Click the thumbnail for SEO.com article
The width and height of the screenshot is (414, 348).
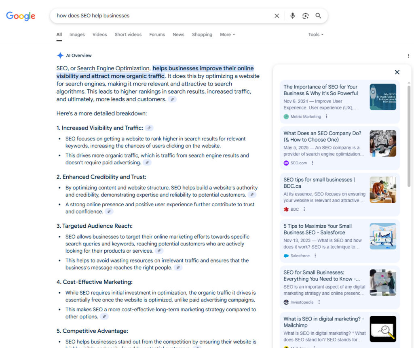[383, 143]
